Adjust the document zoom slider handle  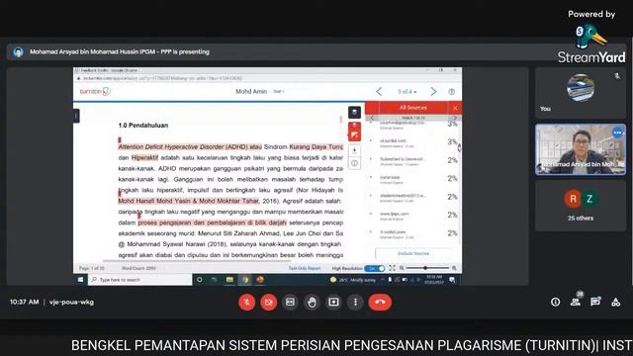425,268
